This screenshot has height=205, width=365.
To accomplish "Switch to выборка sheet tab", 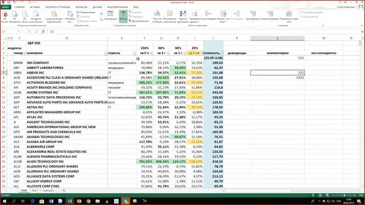I will click(48, 191).
